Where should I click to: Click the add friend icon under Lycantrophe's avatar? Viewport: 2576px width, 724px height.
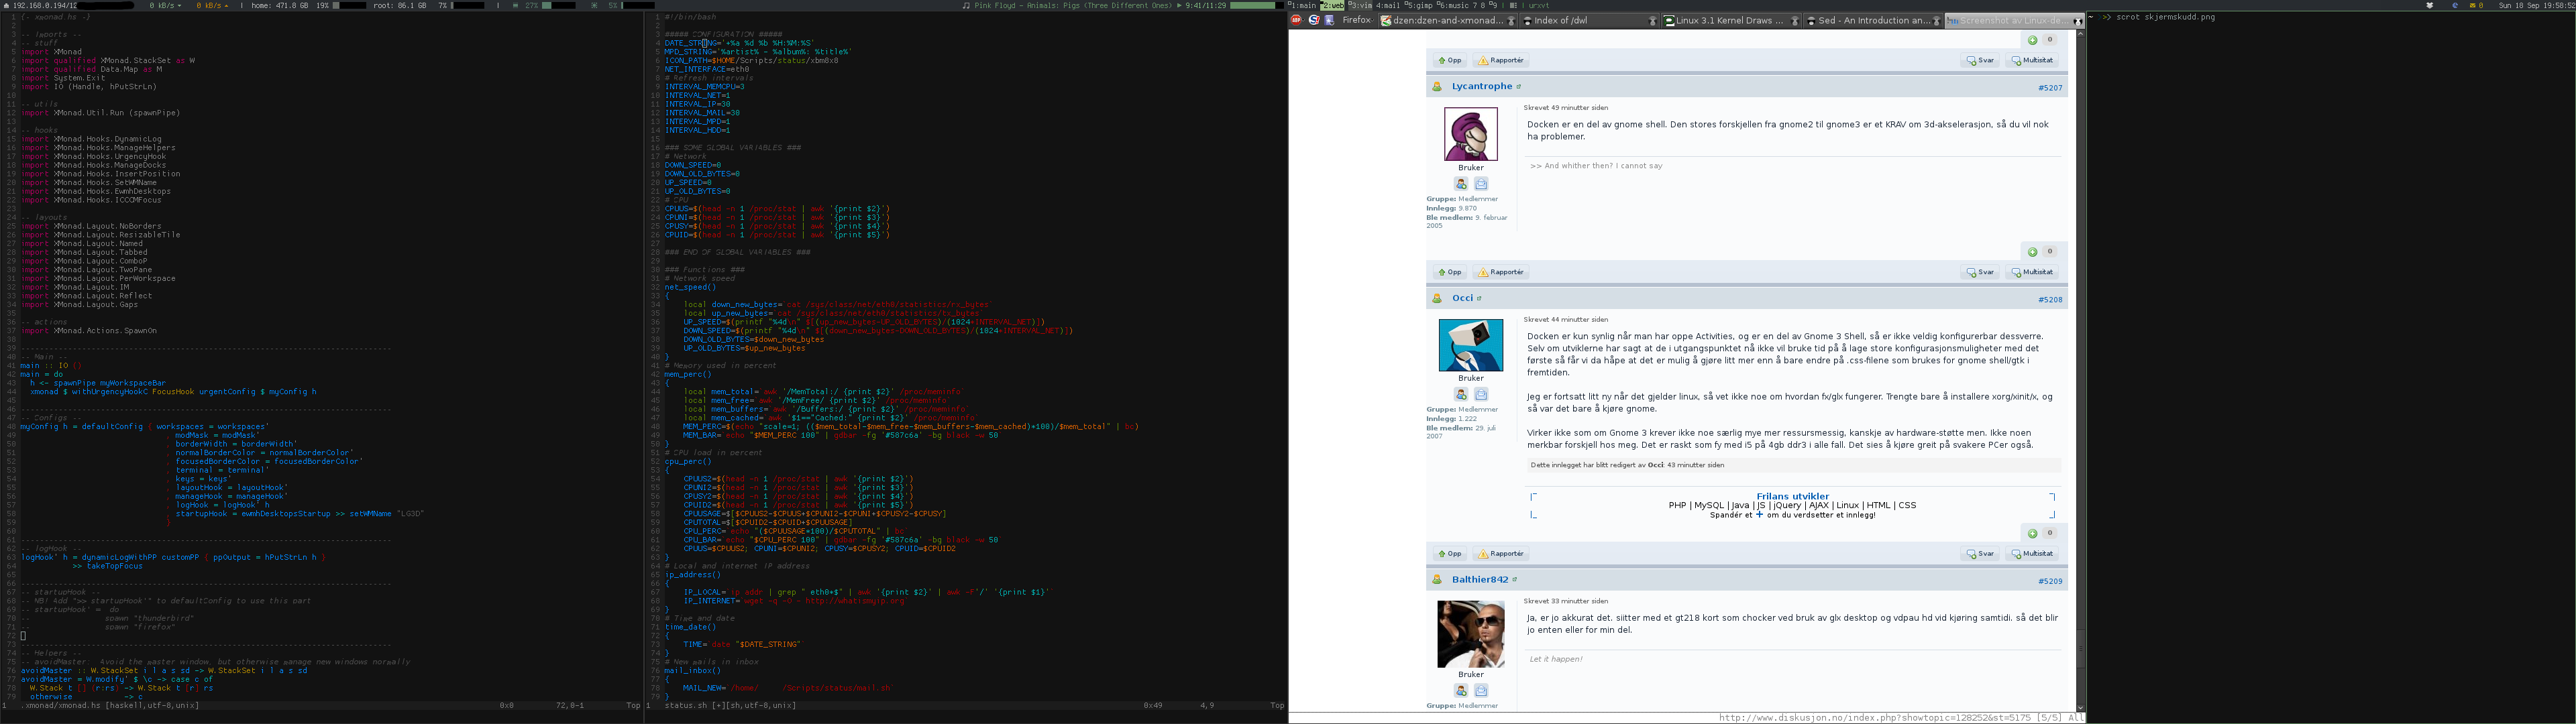click(x=1461, y=184)
